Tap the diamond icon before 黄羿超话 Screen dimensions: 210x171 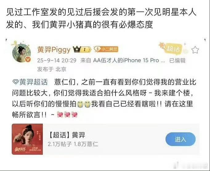[15, 82]
